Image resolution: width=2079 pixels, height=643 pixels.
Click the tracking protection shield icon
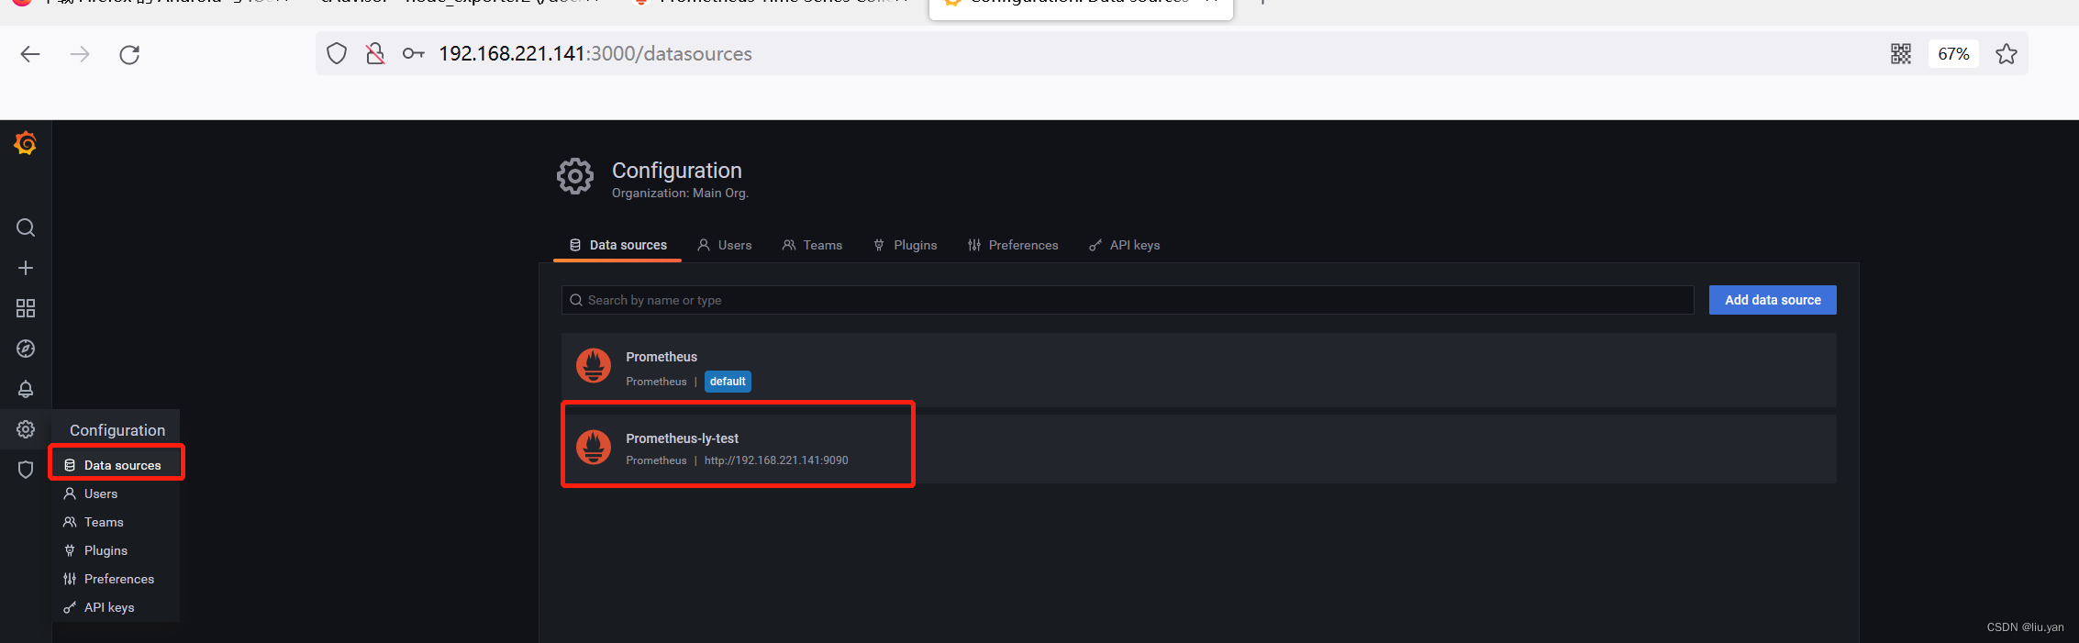(337, 54)
